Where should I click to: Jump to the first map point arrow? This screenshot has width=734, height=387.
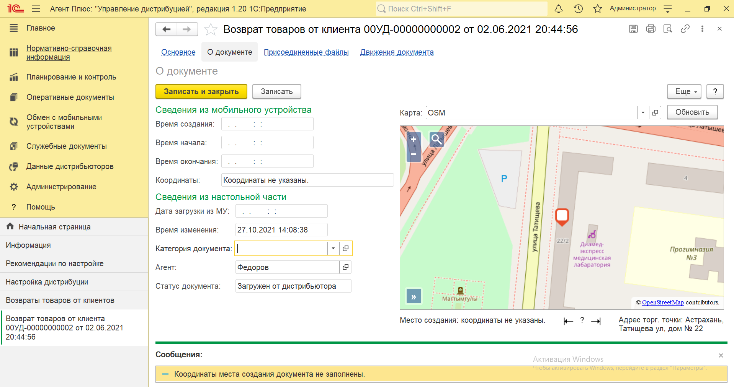(568, 321)
